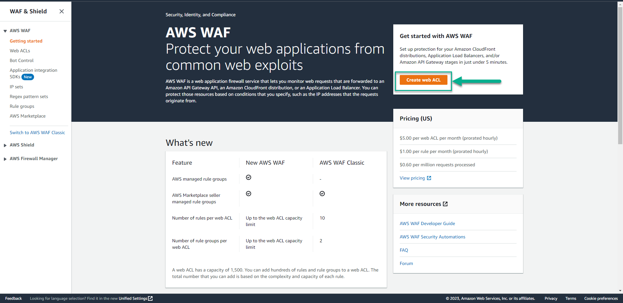
Task: Expand the AWS Firewall Manager section
Action: (x=5, y=158)
